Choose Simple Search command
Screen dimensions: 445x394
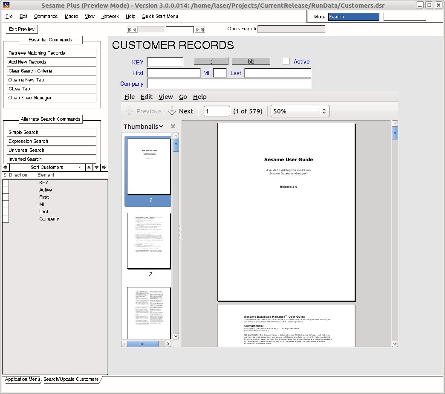coord(52,132)
